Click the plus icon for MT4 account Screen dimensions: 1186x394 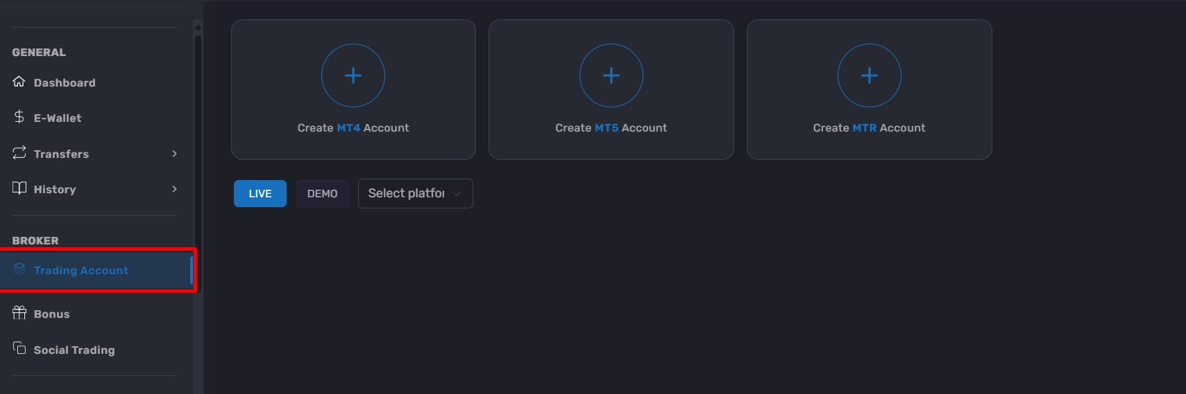click(353, 75)
